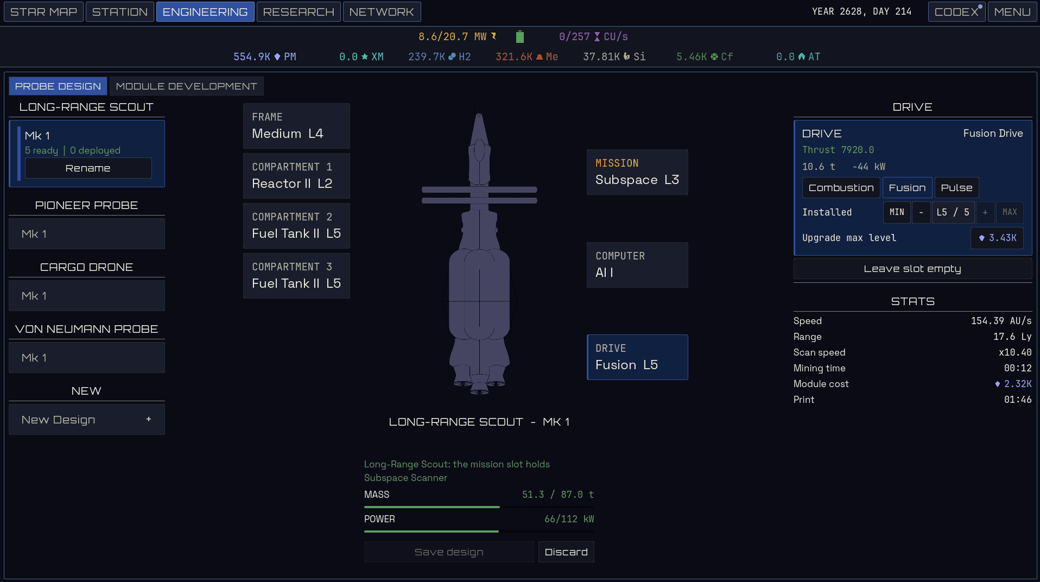
Task: Open the Codex
Action: click(956, 12)
